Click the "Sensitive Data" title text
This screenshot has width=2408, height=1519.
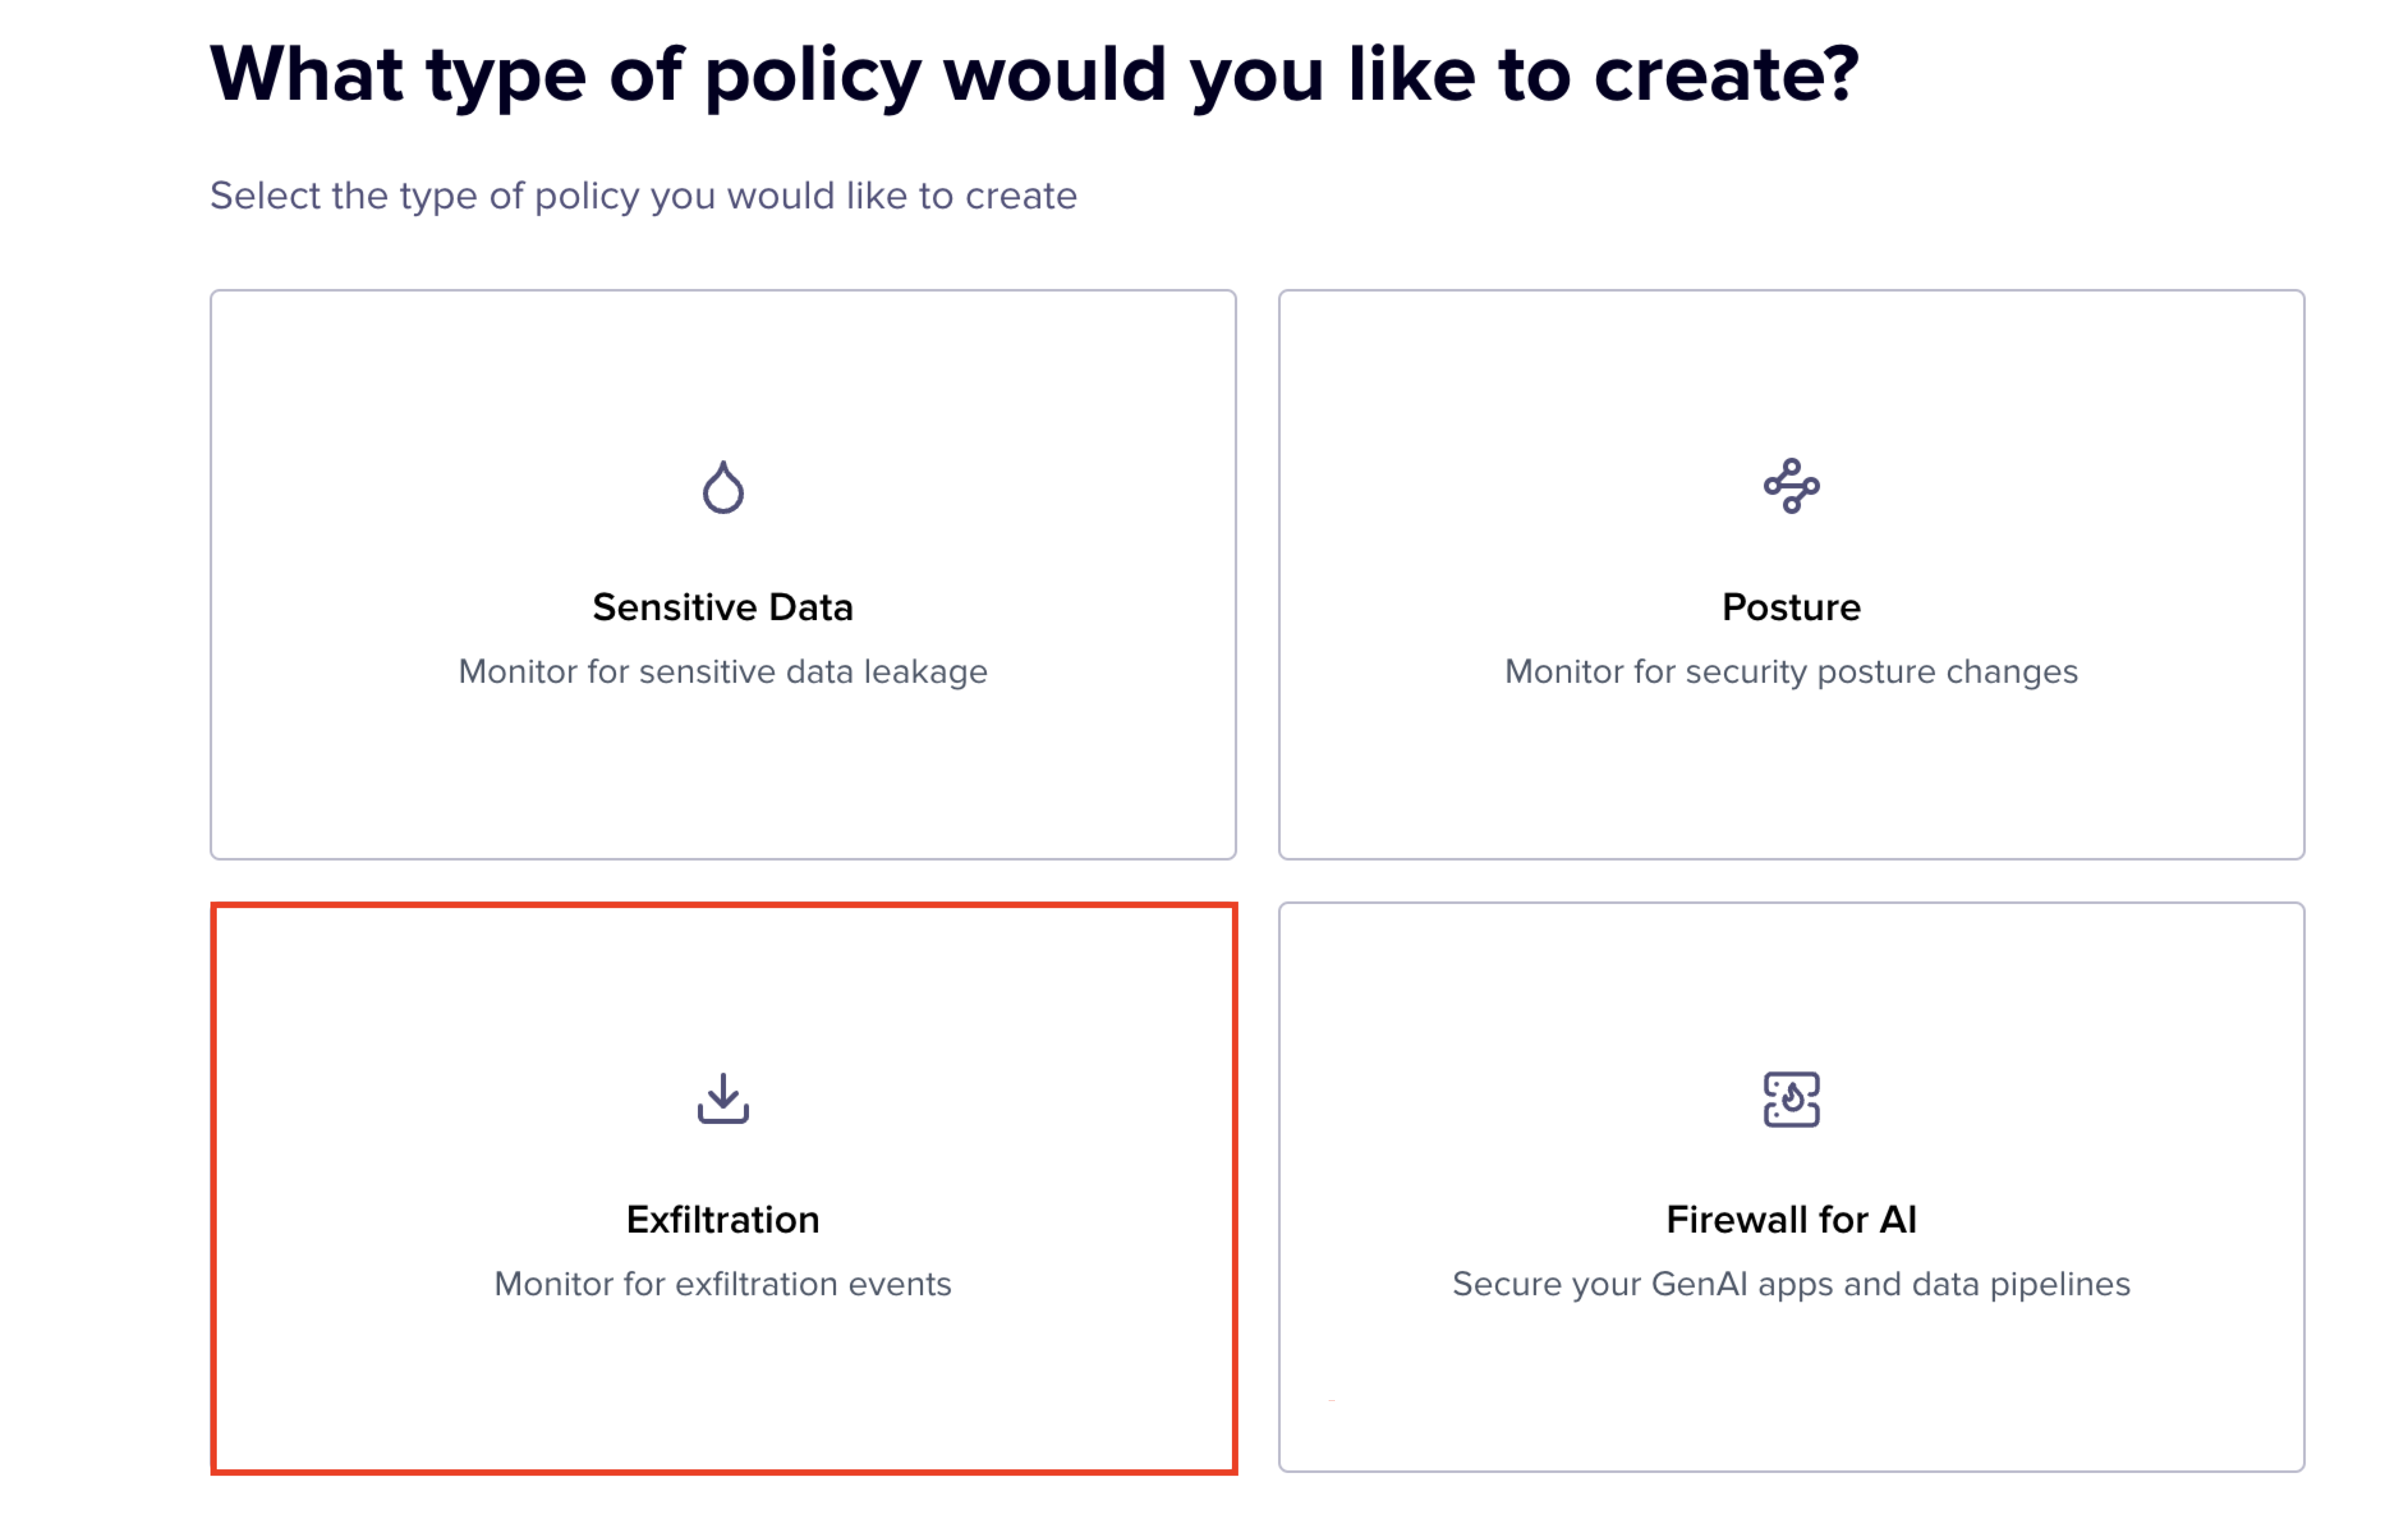tap(723, 607)
